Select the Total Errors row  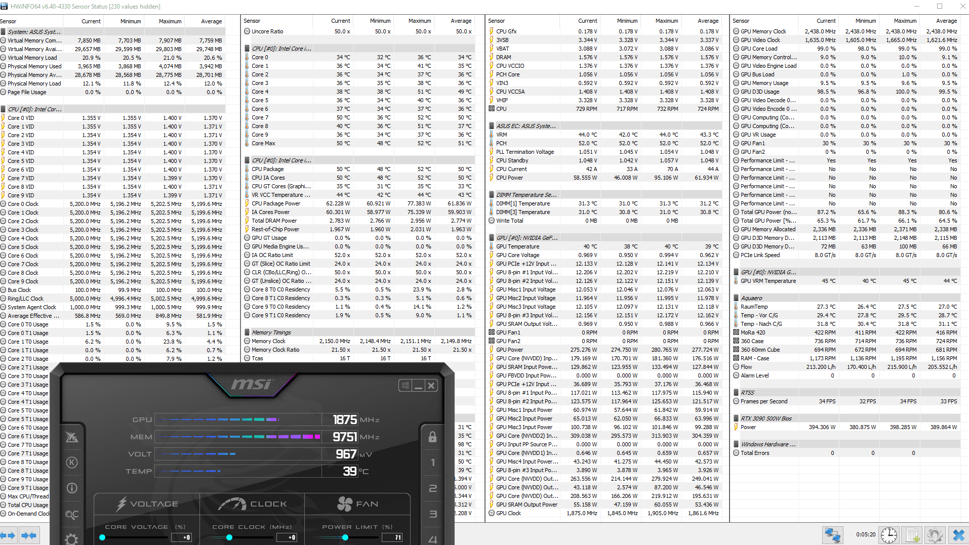[x=846, y=453]
